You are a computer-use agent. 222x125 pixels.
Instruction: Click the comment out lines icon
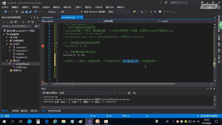tap(151, 12)
